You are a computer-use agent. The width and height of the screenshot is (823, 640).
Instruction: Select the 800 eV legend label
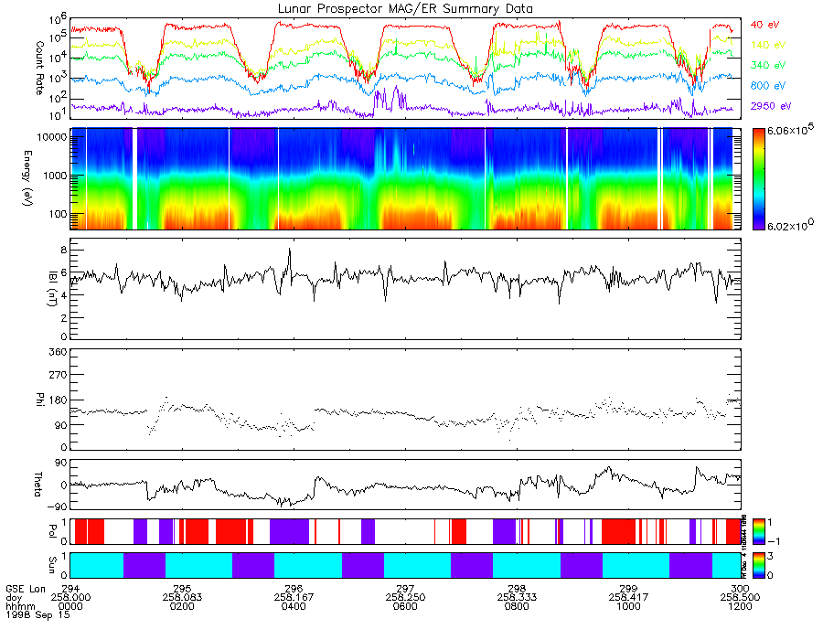[767, 86]
